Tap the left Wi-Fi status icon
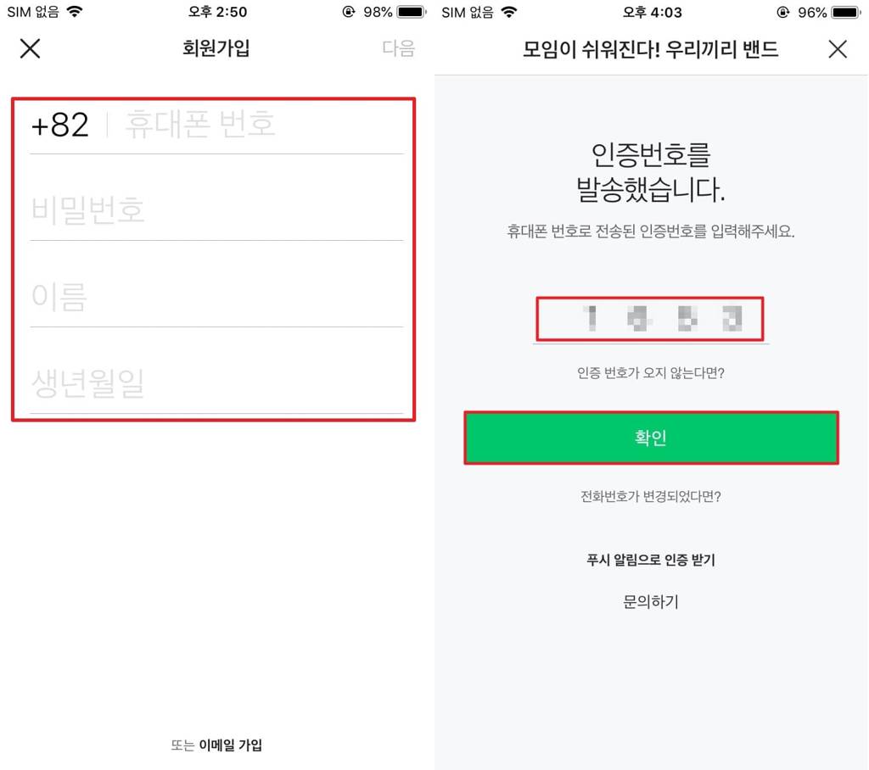This screenshot has height=770, width=869. click(x=75, y=12)
